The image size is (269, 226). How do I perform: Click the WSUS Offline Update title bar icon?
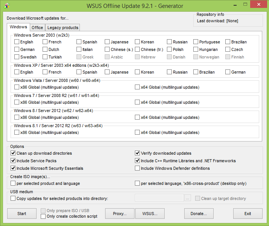click(x=7, y=6)
